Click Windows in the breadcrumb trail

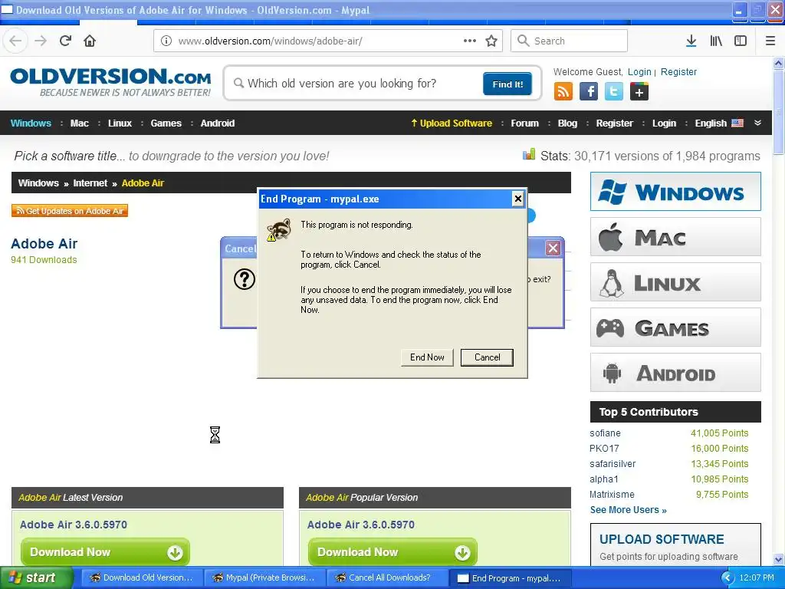point(38,183)
